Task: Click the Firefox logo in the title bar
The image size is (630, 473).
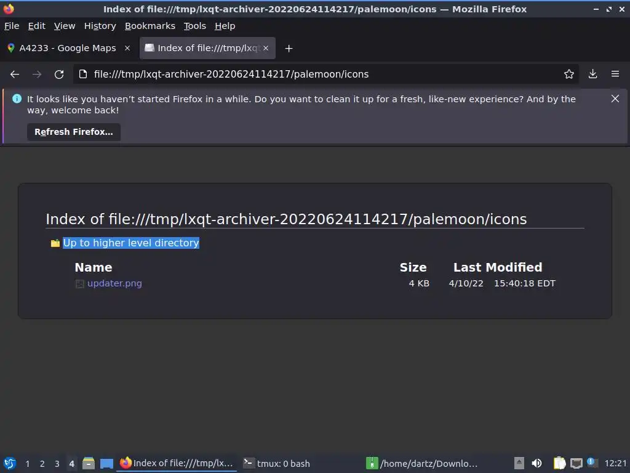Action: (9, 9)
